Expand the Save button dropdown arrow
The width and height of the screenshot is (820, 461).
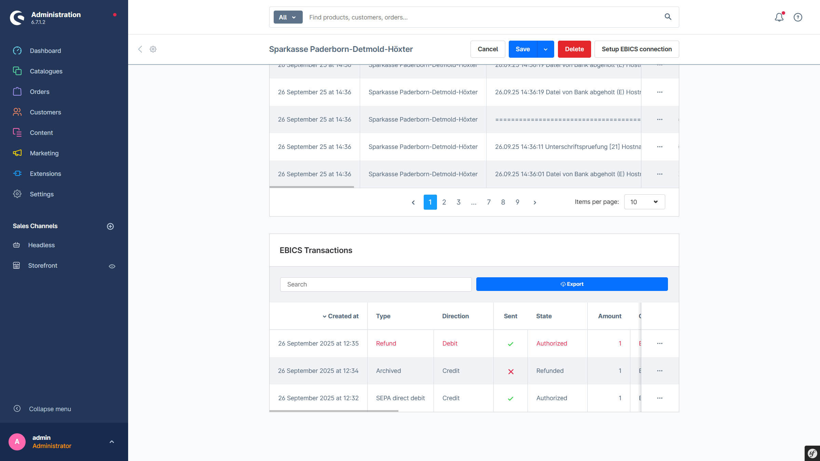546,49
